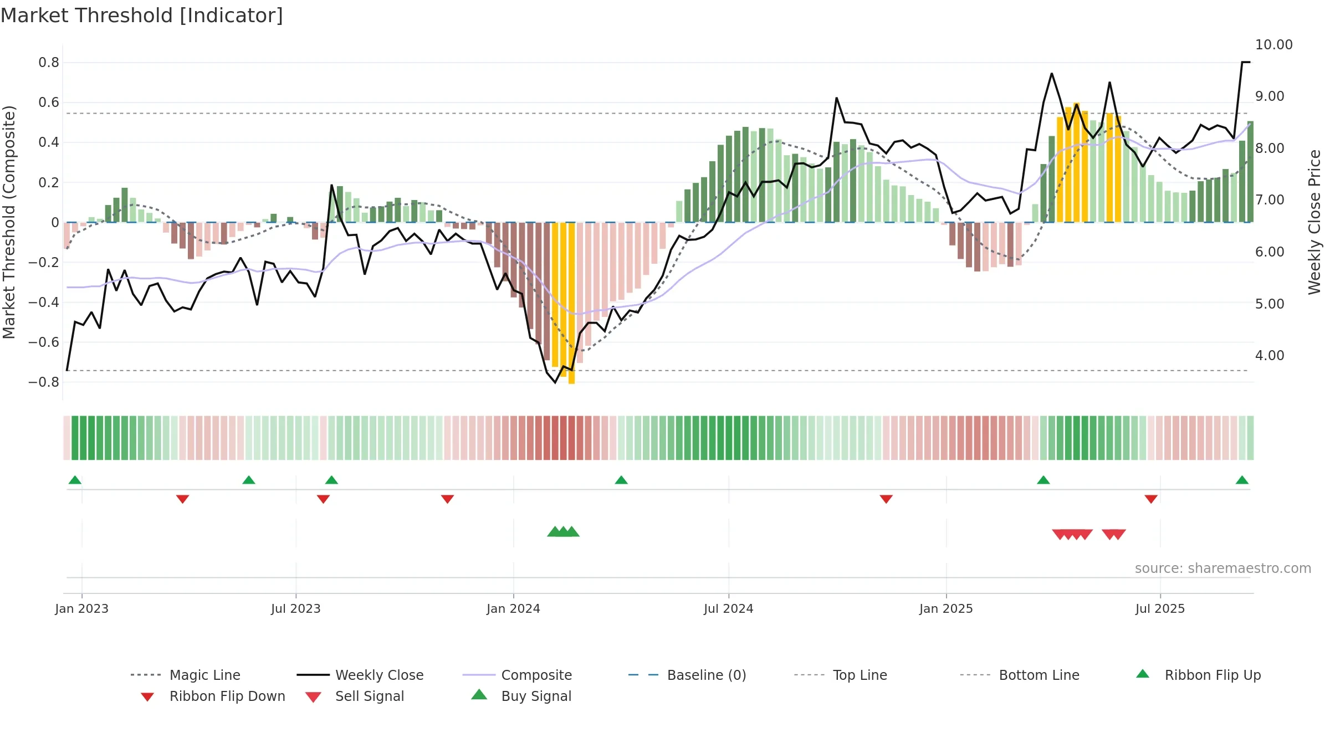Toggle the Ribbon Flip Up legend entry
Screen dimensions: 1330x748
point(1198,675)
